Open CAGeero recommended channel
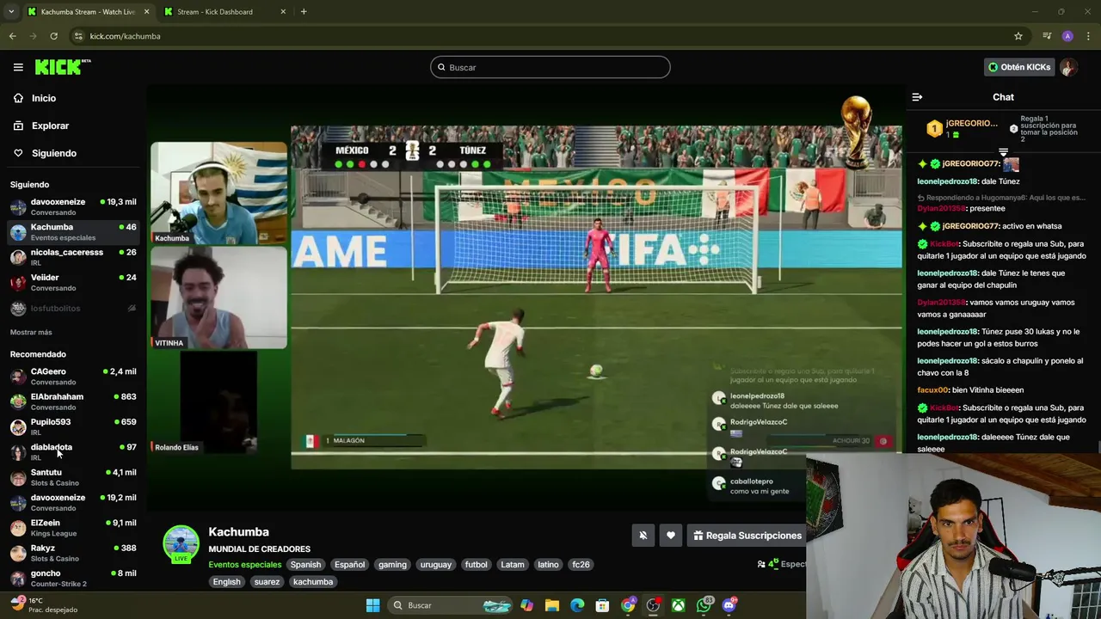The image size is (1101, 619). tap(72, 376)
